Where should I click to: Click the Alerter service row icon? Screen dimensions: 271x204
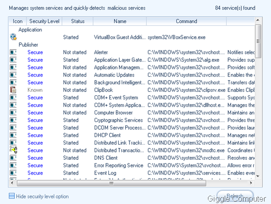pyautogui.click(x=13, y=52)
